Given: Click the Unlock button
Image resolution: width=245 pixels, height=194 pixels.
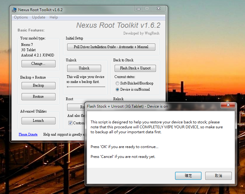Looking at the screenshot, I should 84,68.
